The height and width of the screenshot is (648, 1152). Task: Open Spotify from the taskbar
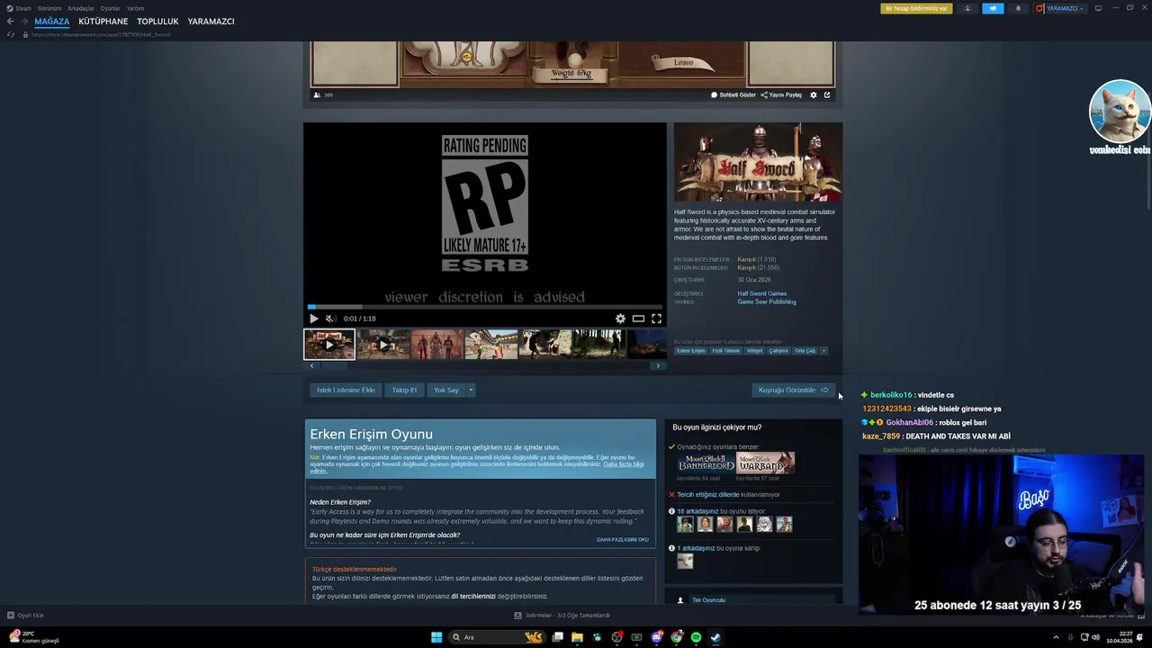(x=696, y=637)
